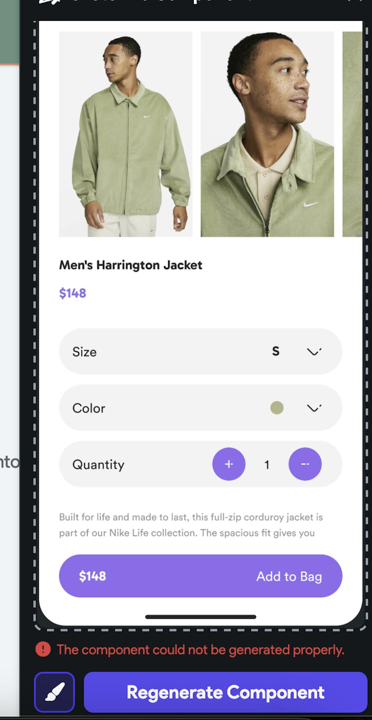372x720 pixels.
Task: Click the selected size value S
Action: [x=276, y=351]
